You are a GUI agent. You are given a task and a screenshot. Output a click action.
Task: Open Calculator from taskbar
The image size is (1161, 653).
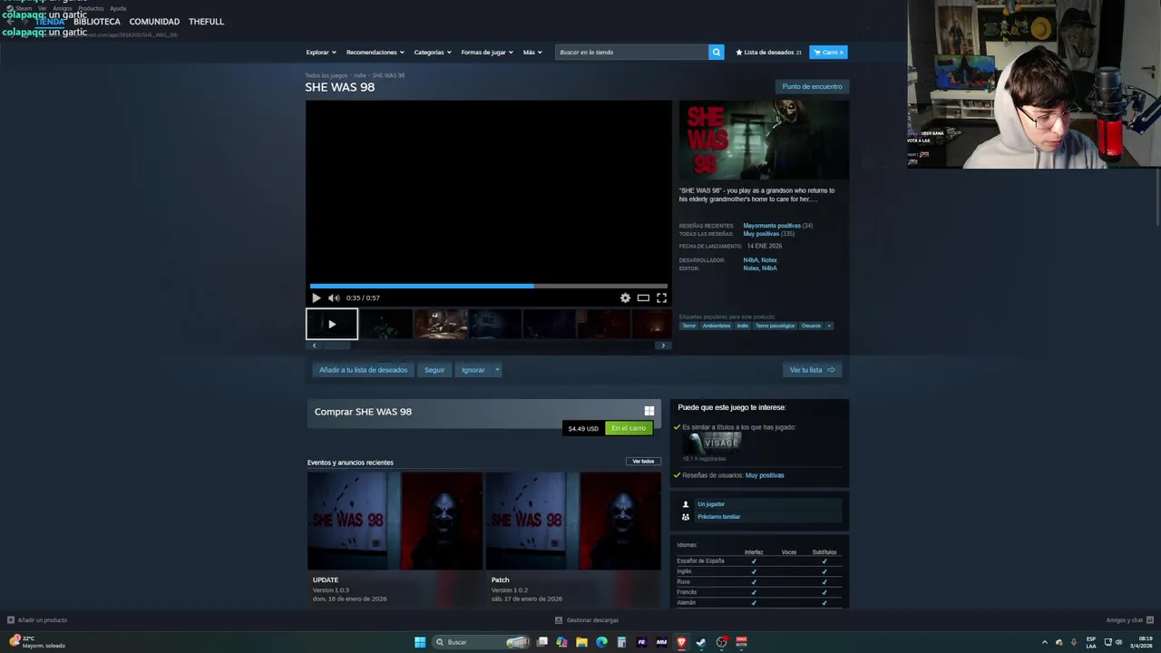tap(621, 642)
